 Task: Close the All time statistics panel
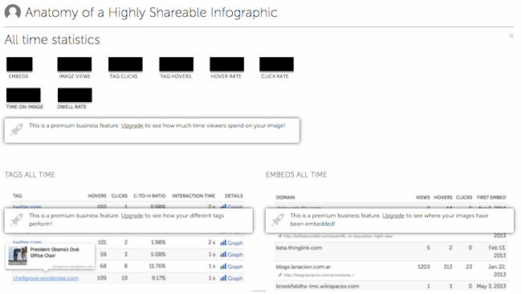[x=511, y=35]
